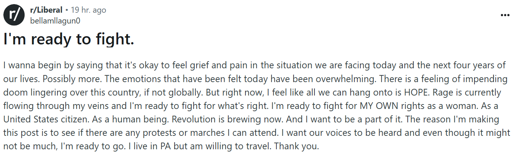Open the "I'm ready to fight." post title
This screenshot has height=153, width=514.
[x=69, y=39]
